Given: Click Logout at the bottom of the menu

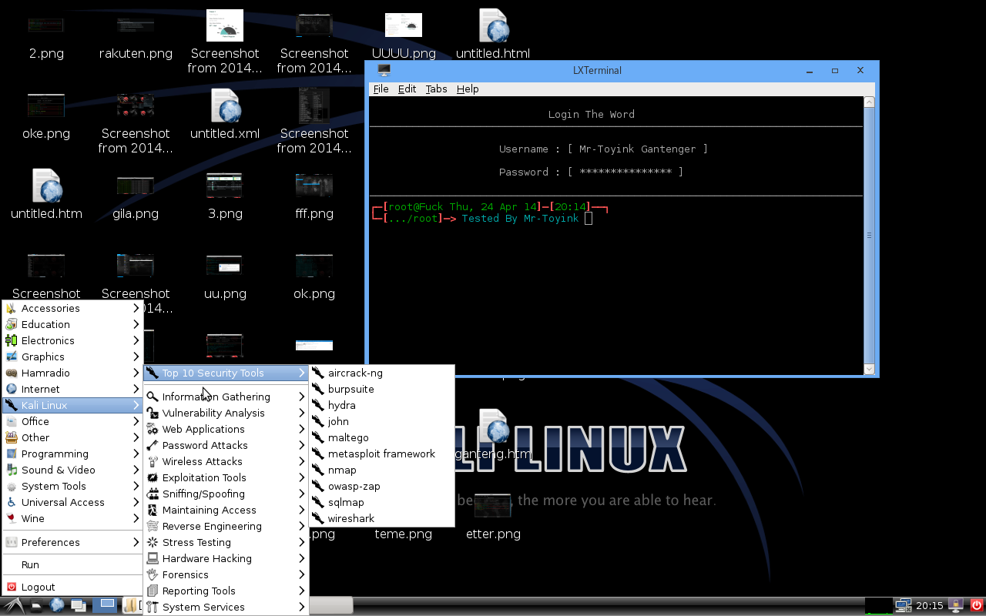Looking at the screenshot, I should 39,587.
